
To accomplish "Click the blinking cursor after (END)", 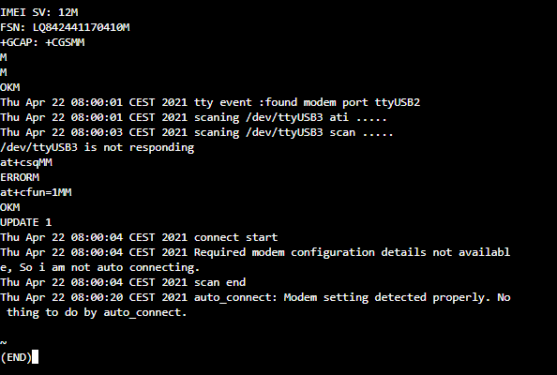I will click(x=36, y=357).
